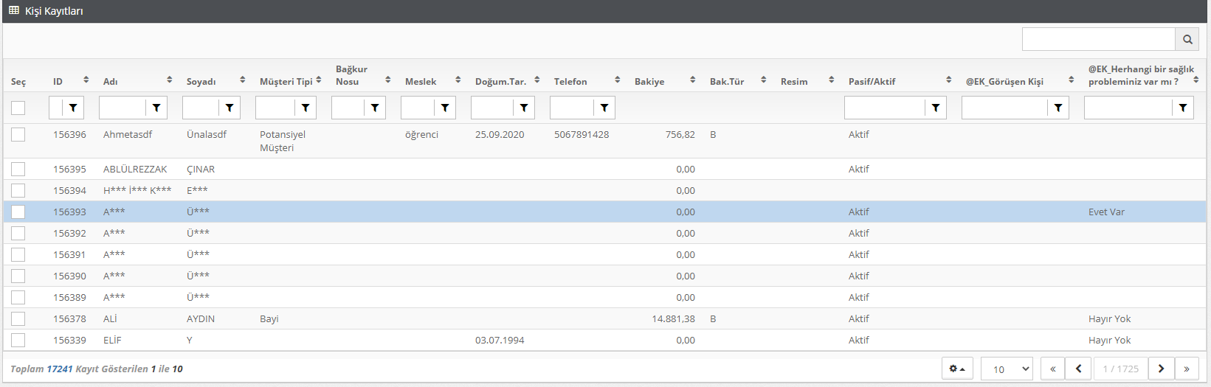Check the row for ID 156396
1211x387 pixels.
(18, 134)
